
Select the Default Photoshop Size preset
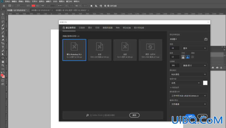click(74, 50)
